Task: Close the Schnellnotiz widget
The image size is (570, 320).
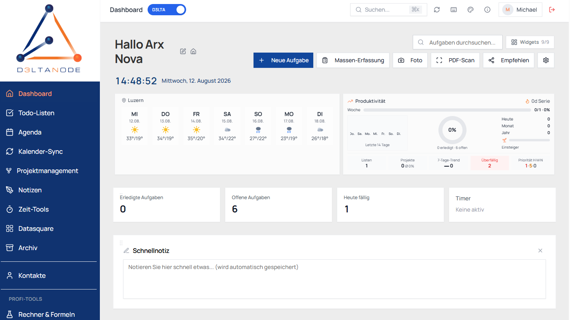Action: coord(540,251)
